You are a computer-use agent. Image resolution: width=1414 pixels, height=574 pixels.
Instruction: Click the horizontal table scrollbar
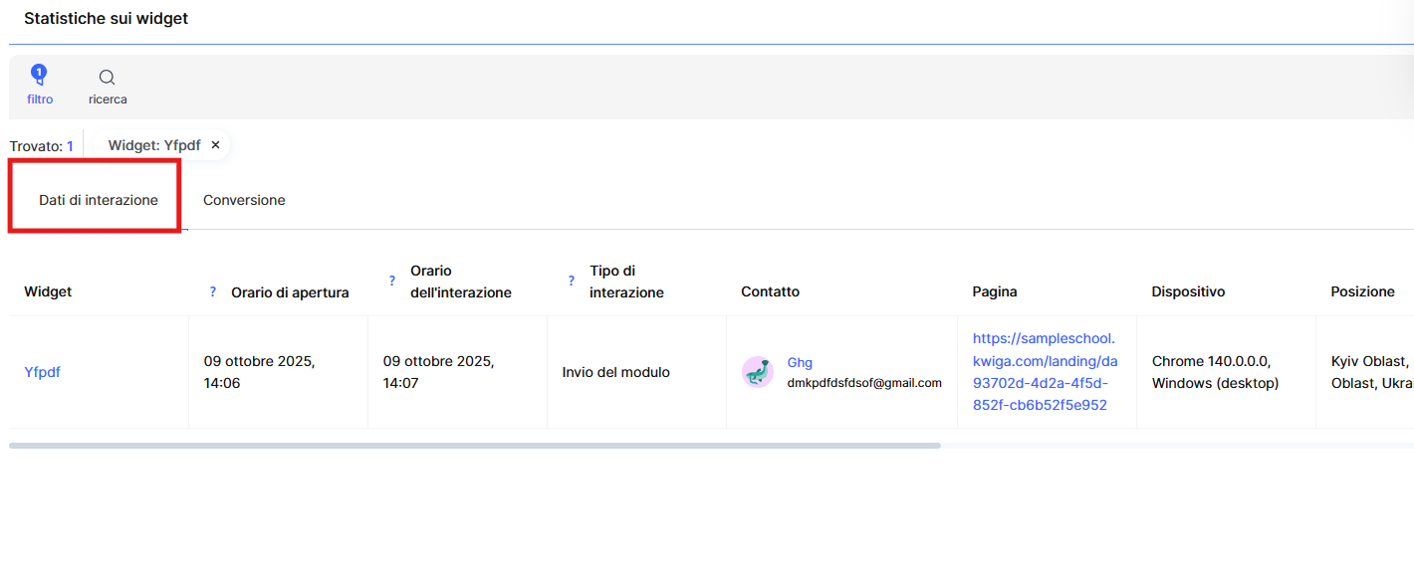click(474, 446)
